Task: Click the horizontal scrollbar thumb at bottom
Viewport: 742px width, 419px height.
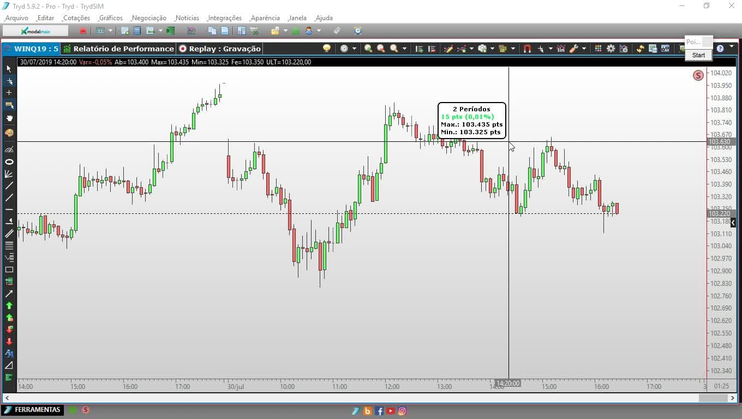Action: (714, 398)
